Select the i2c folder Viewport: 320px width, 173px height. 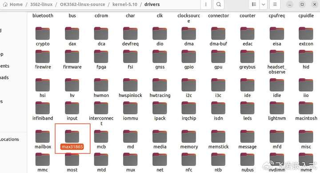tap(189, 88)
